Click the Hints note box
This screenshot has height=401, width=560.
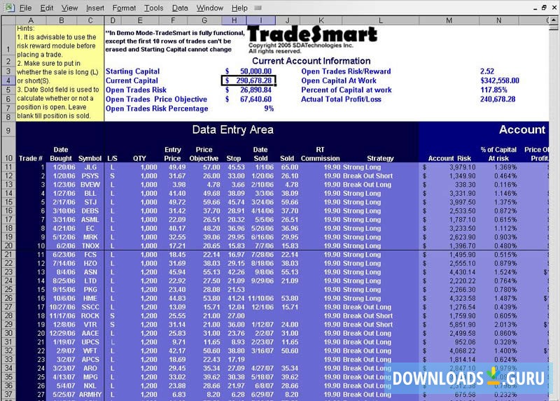[x=60, y=73]
